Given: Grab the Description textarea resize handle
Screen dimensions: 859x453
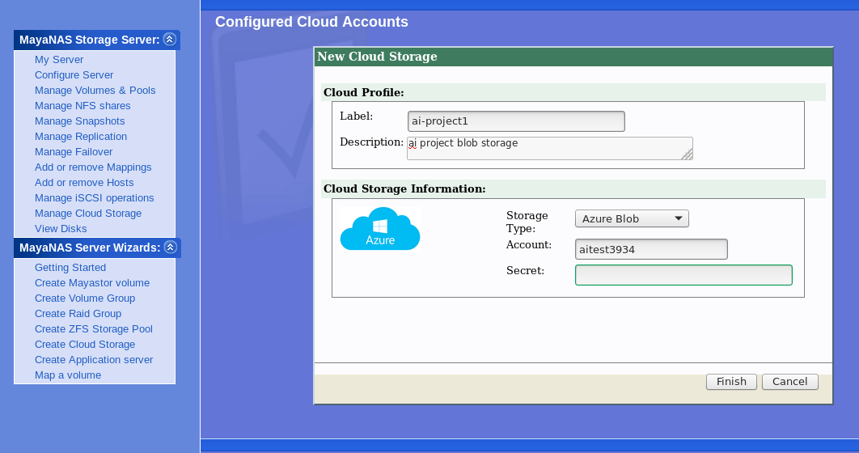Looking at the screenshot, I should pyautogui.click(x=688, y=155).
